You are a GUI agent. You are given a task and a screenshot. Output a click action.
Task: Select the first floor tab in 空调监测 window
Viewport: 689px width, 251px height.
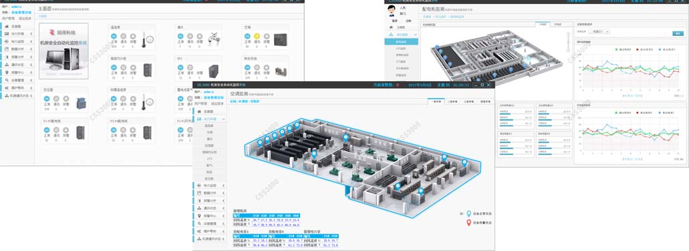436,101
